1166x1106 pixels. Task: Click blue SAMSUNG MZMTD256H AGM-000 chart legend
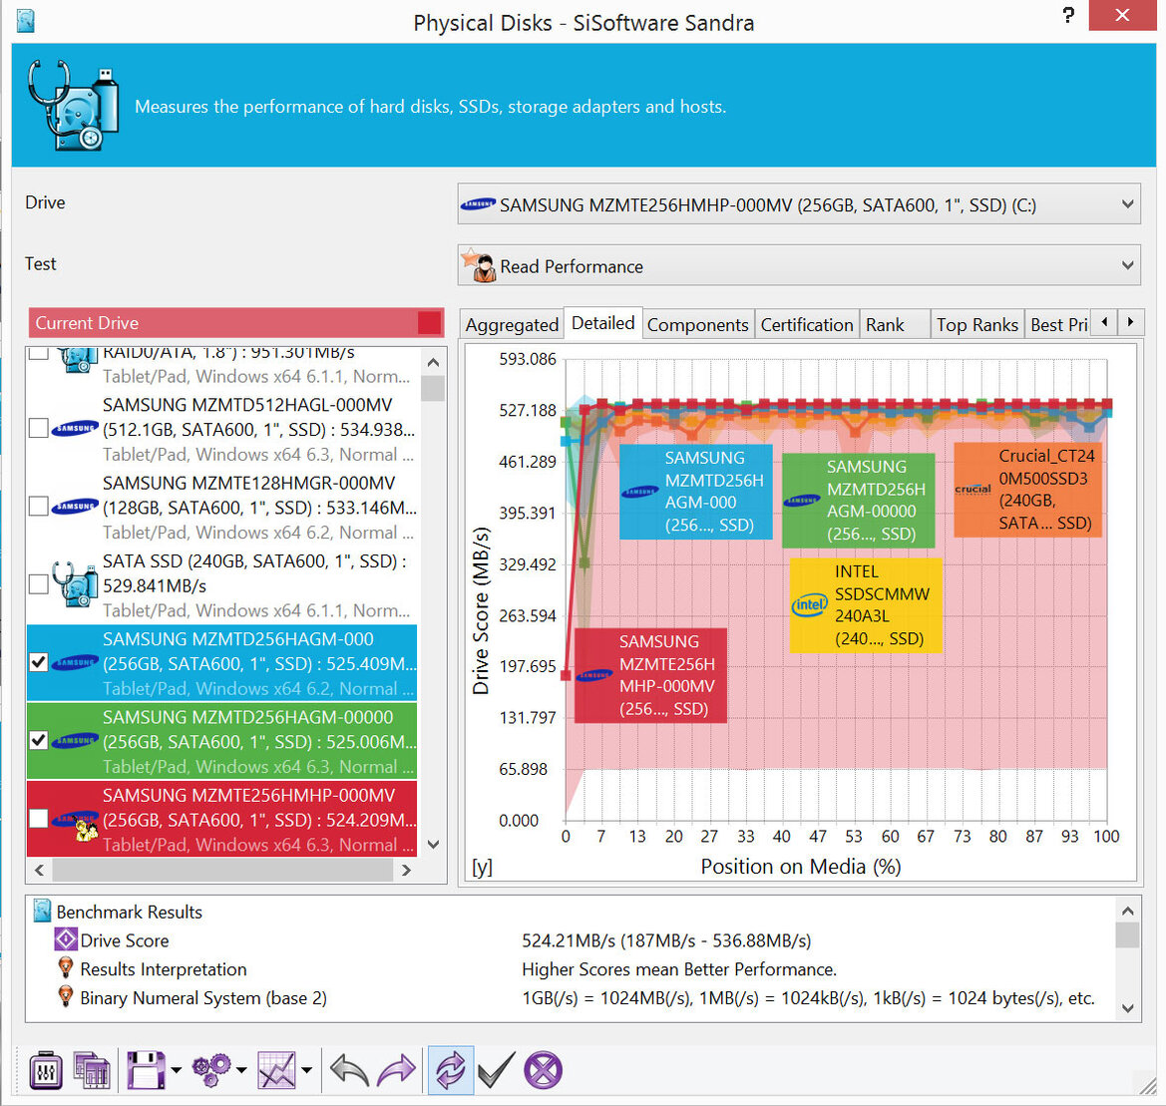pos(695,492)
